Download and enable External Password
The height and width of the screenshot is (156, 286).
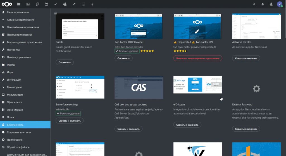click(x=246, y=129)
